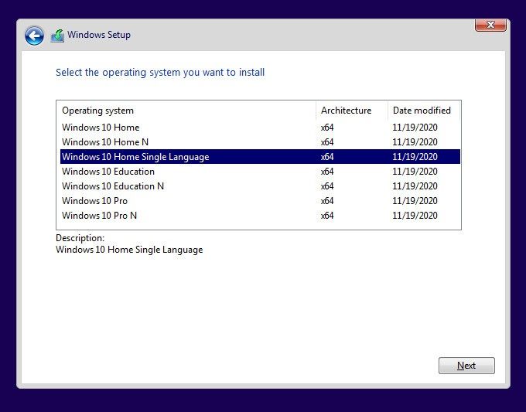The image size is (526, 412).
Task: Click the Windows Setup title icon
Action: (57, 36)
